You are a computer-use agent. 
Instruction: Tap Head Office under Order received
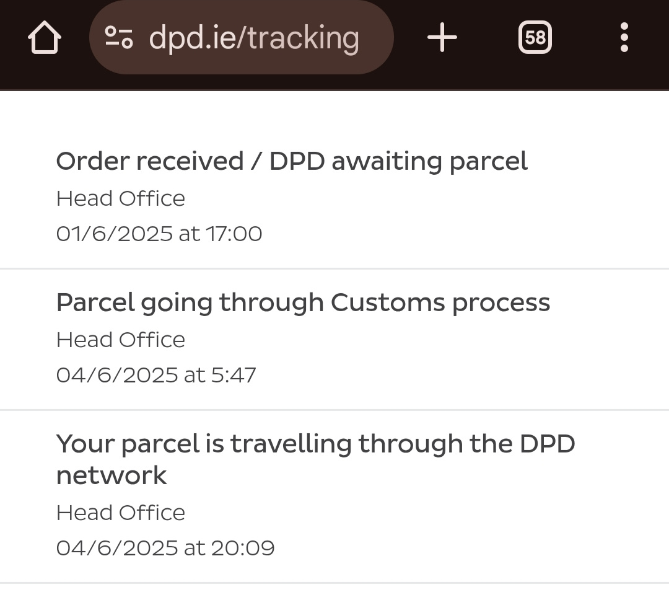pos(121,198)
